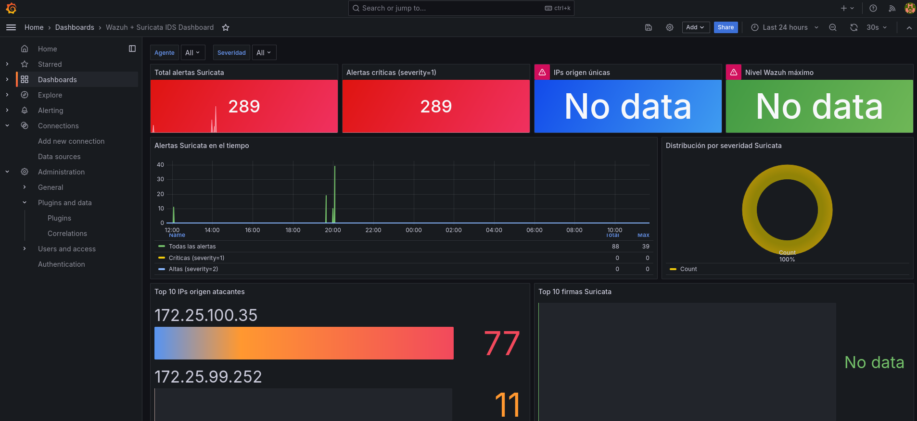Viewport: 917px width, 421px height.
Task: Refresh the dashboard with the refresh icon
Action: (854, 27)
